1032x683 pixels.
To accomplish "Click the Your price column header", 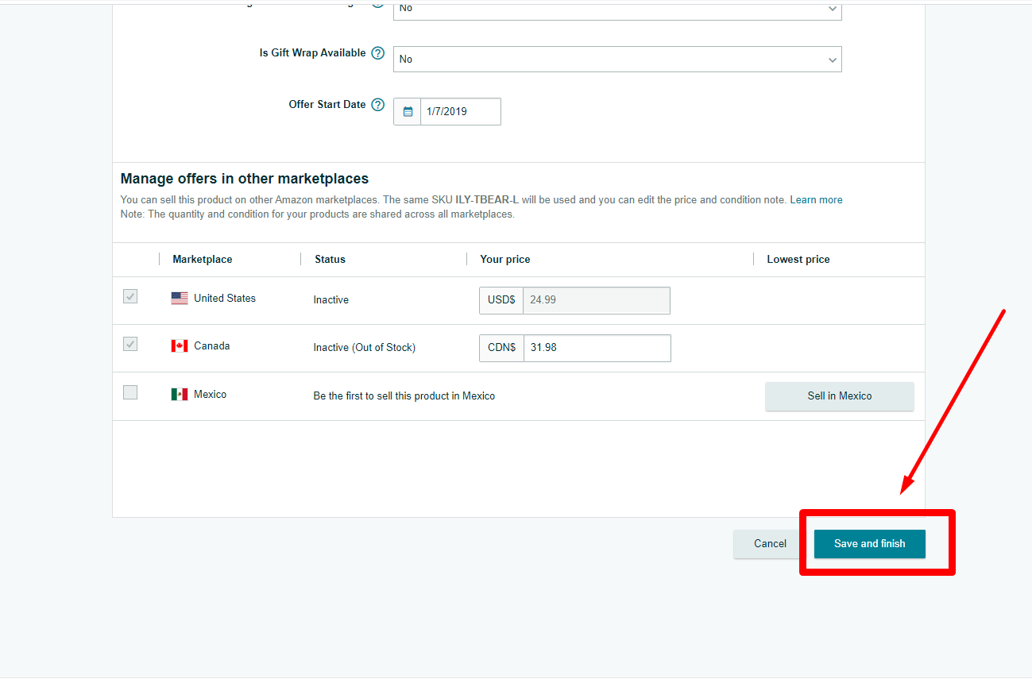I will 505,260.
